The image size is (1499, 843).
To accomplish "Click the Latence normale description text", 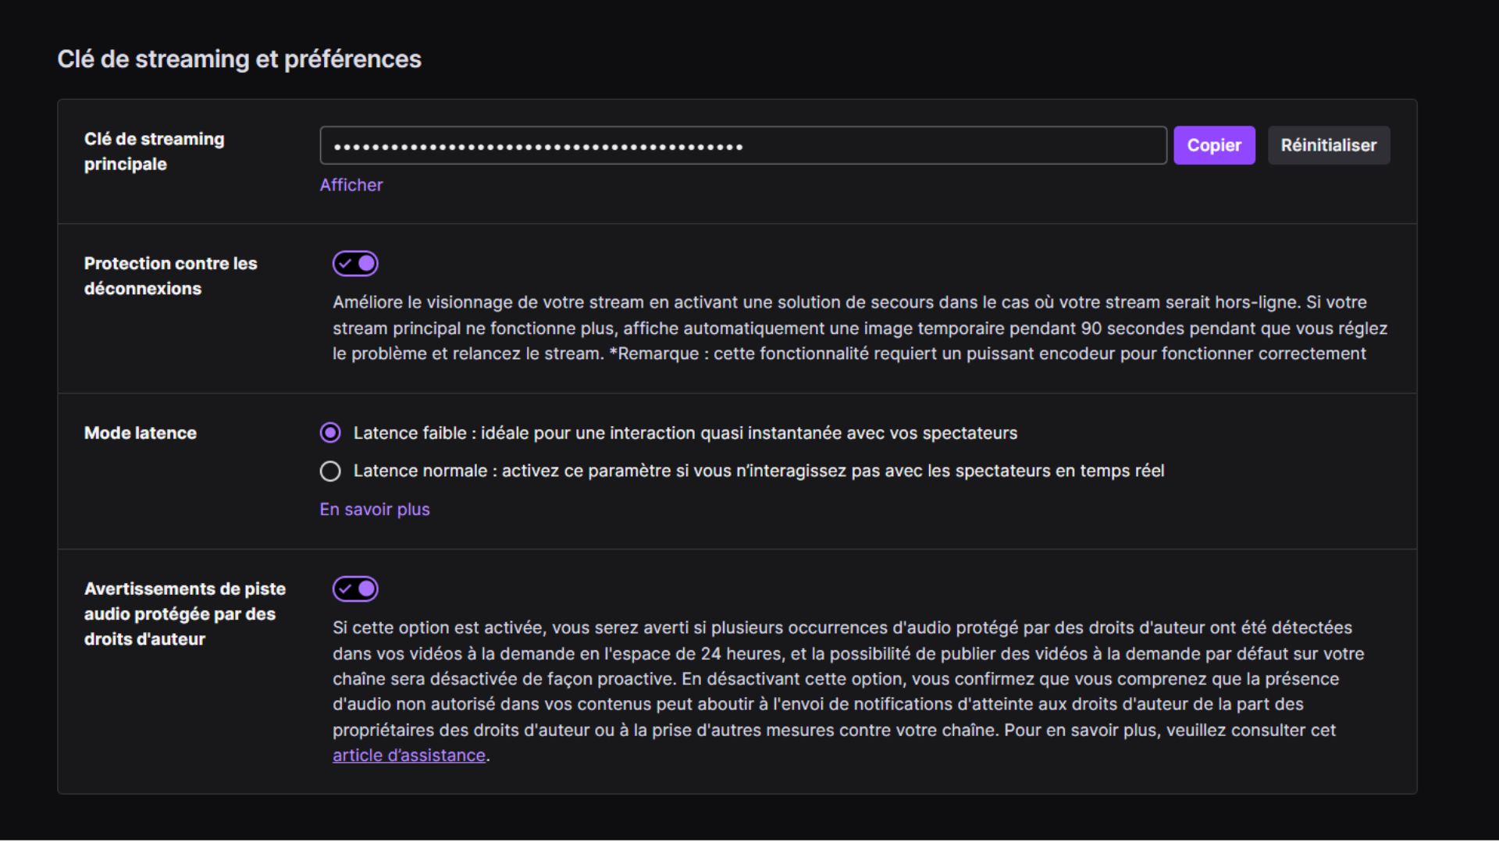I will pos(758,471).
